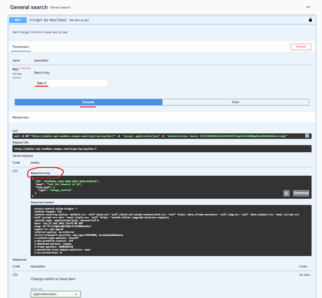Click the strict-transport-security header line
Viewport: 322px width, 298px height.
(79, 235)
